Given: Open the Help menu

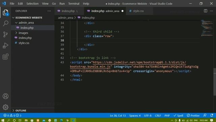Looking at the screenshot, I should click(86, 4).
